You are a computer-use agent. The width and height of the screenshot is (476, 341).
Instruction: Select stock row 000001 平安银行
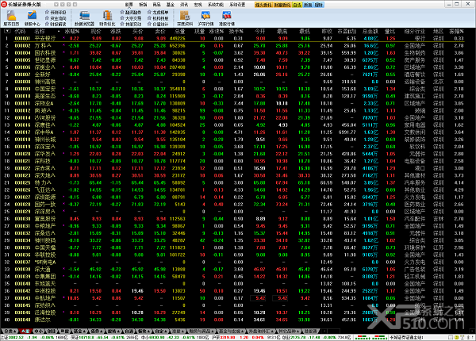pyautogui.click(x=238, y=39)
